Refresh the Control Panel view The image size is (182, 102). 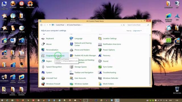(x=124, y=25)
